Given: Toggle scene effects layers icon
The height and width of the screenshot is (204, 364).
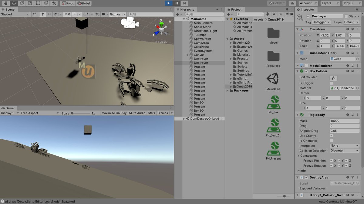Looking at the screenshot, I should 56,14.
